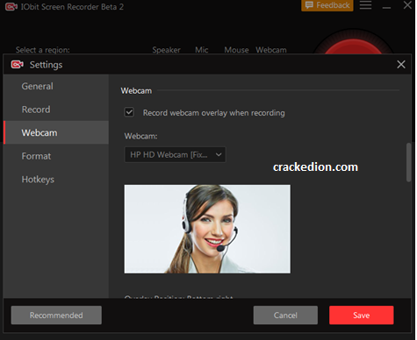
Task: Click the Speaker label in main window
Action: tap(166, 50)
